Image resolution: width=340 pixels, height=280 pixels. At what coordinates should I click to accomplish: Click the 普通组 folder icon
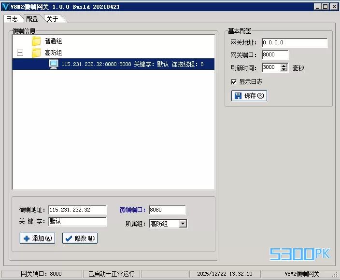point(36,41)
